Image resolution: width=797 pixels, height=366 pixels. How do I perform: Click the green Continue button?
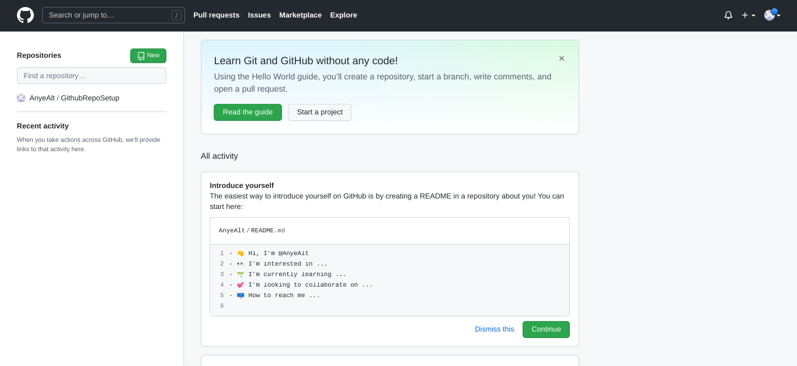pyautogui.click(x=546, y=329)
